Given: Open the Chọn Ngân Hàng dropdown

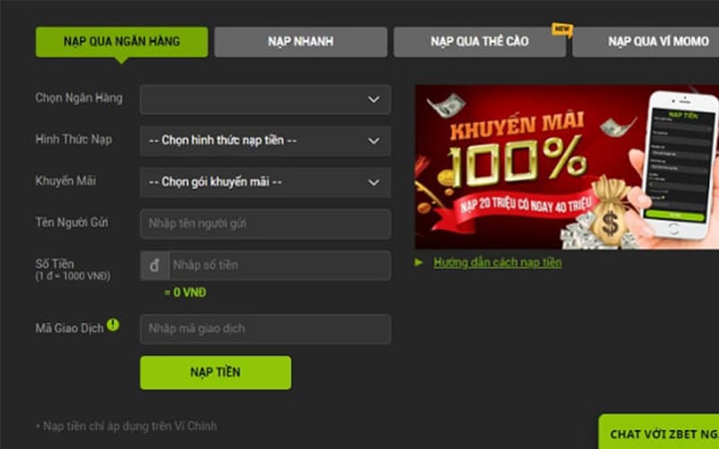Looking at the screenshot, I should pos(265,100).
